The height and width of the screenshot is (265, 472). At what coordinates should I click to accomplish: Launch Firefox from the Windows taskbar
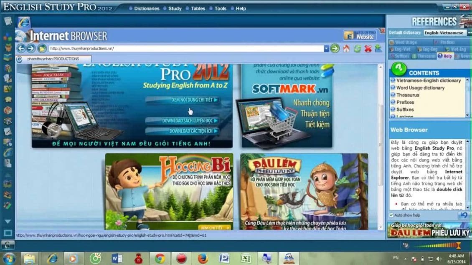point(203,258)
